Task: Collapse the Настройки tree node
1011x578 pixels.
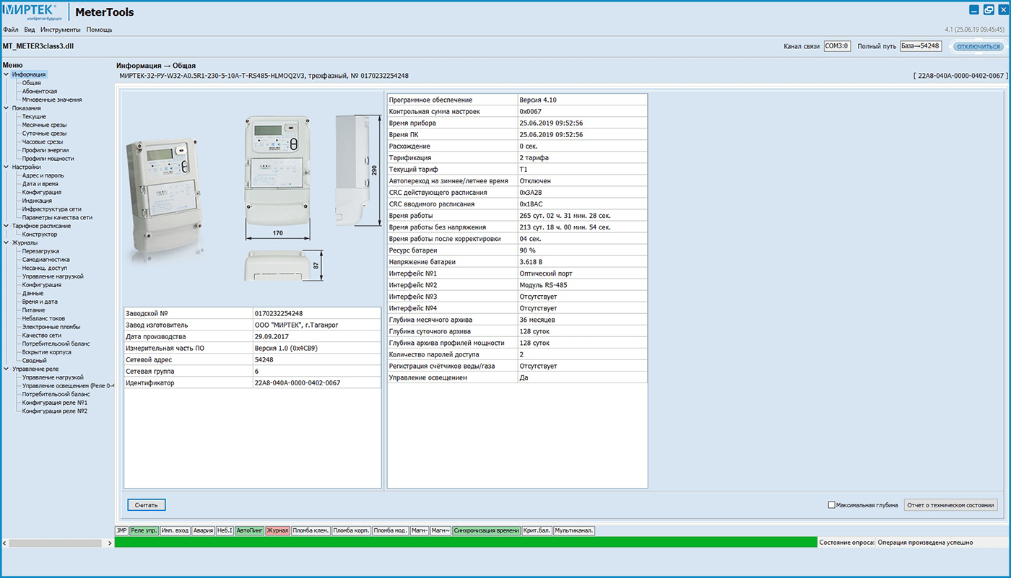Action: tap(6, 167)
